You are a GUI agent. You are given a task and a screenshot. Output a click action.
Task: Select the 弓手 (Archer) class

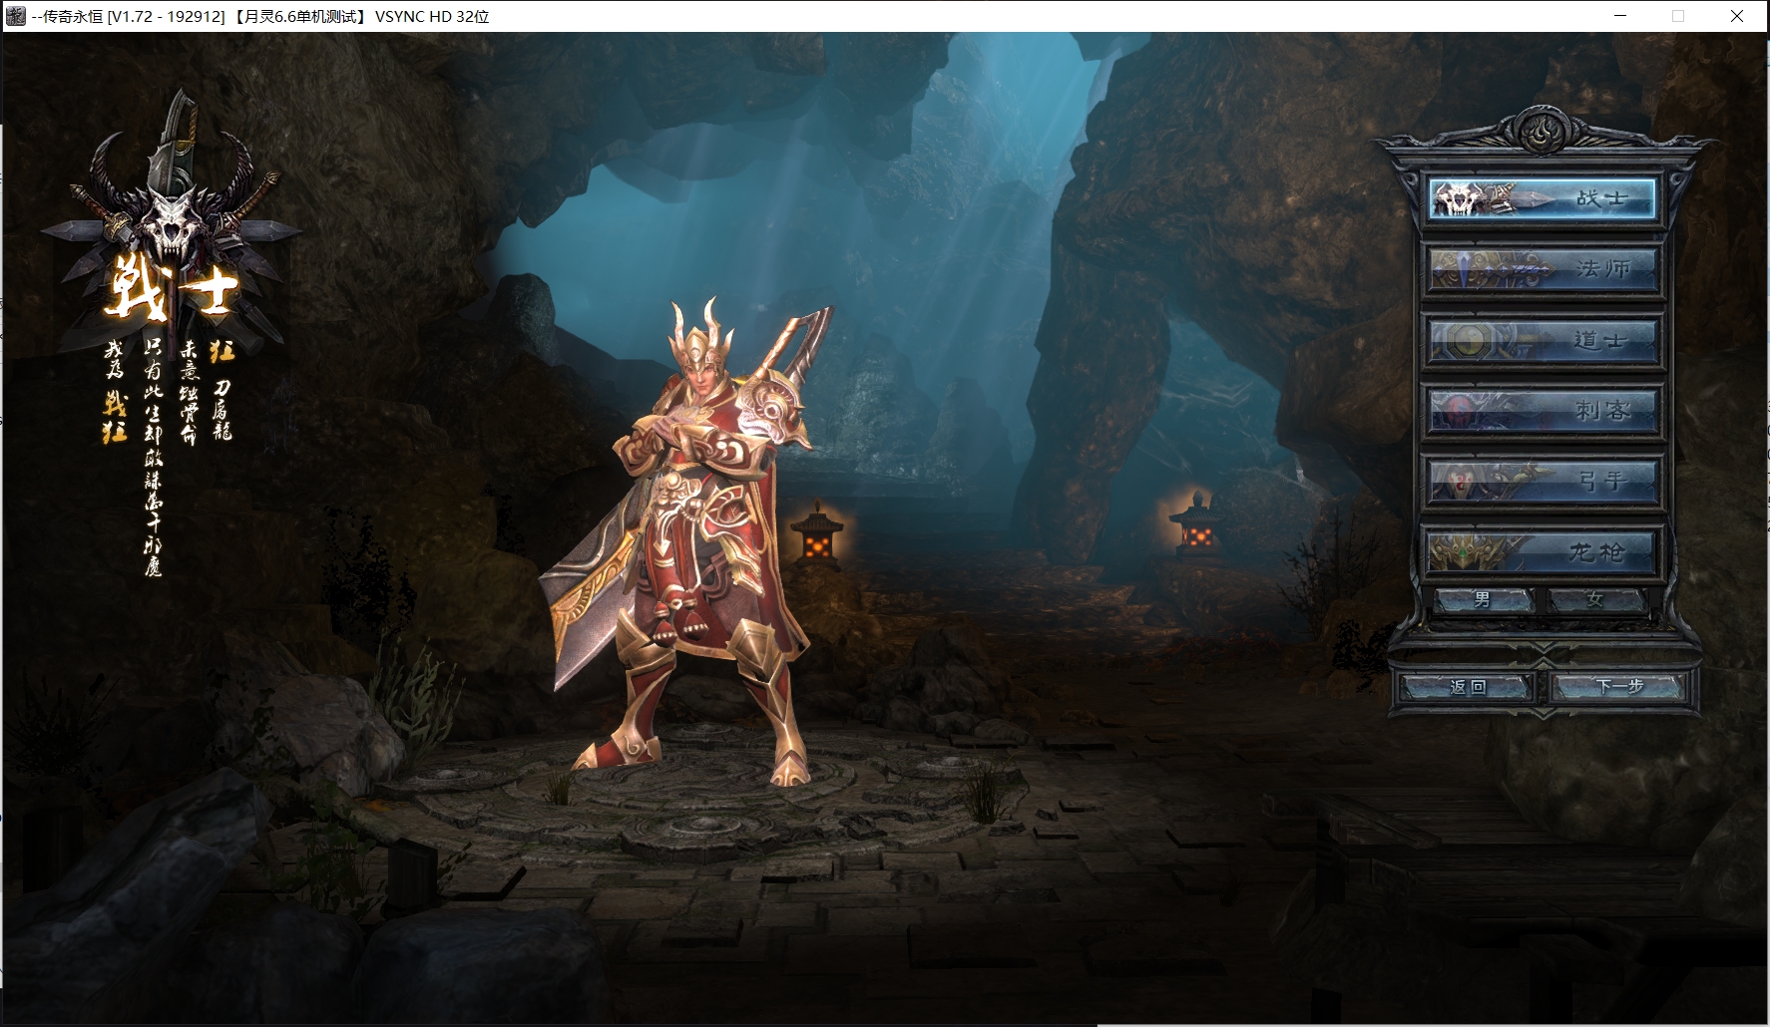point(1543,481)
